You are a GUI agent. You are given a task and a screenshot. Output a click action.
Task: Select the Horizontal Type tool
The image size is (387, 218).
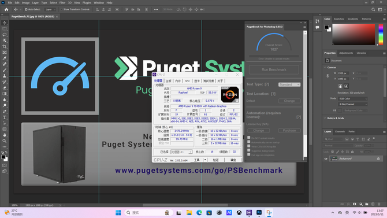[x=5, y=117]
